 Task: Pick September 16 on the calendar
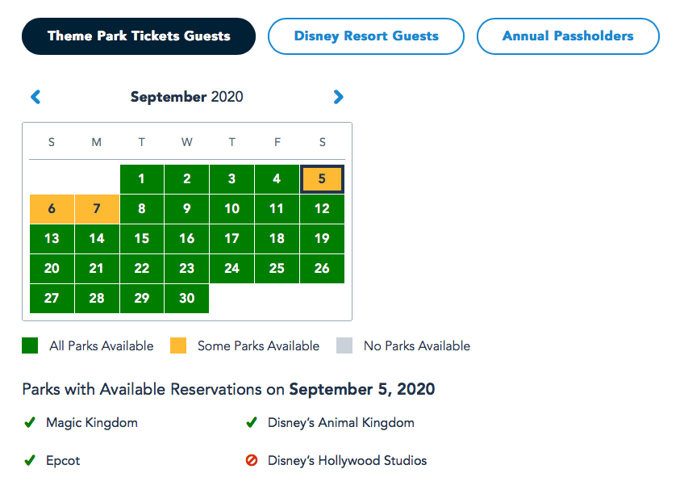pos(187,239)
